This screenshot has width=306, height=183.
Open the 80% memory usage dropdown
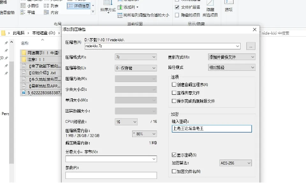pos(144,134)
